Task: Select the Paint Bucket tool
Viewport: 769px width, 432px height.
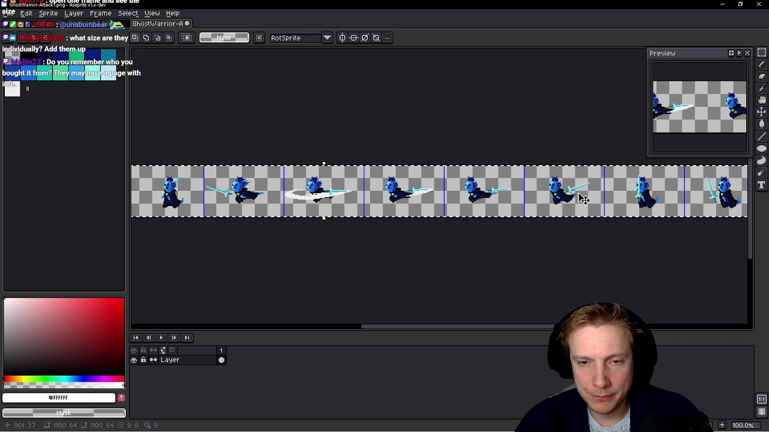Action: [x=762, y=124]
